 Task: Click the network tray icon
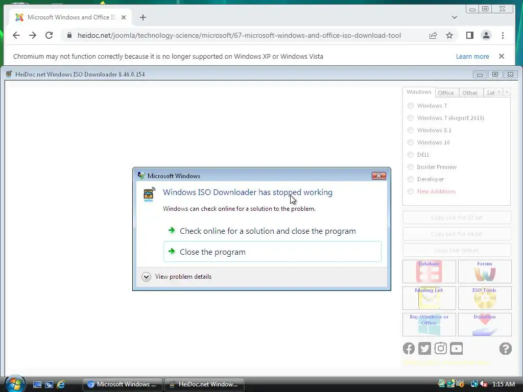(474, 384)
